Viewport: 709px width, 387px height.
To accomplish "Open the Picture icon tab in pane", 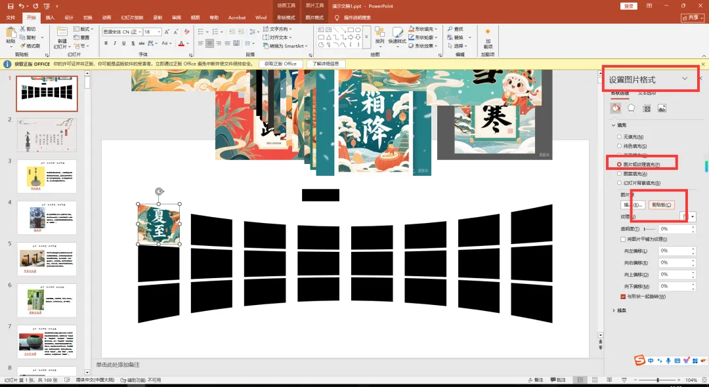I will (x=662, y=108).
